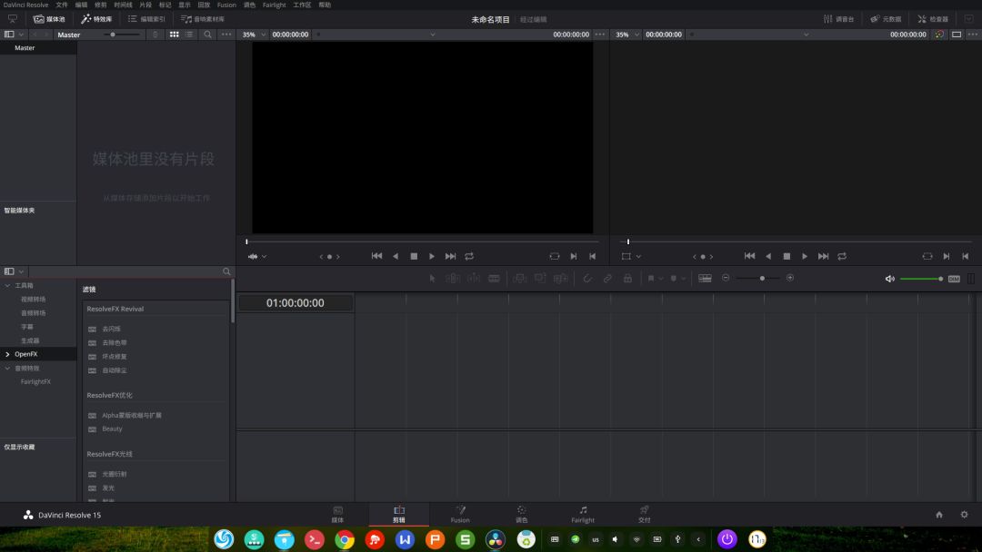Viewport: 982px width, 552px height.
Task: Open the 特效库 (Effects Library) panel
Action: pyautogui.click(x=96, y=18)
